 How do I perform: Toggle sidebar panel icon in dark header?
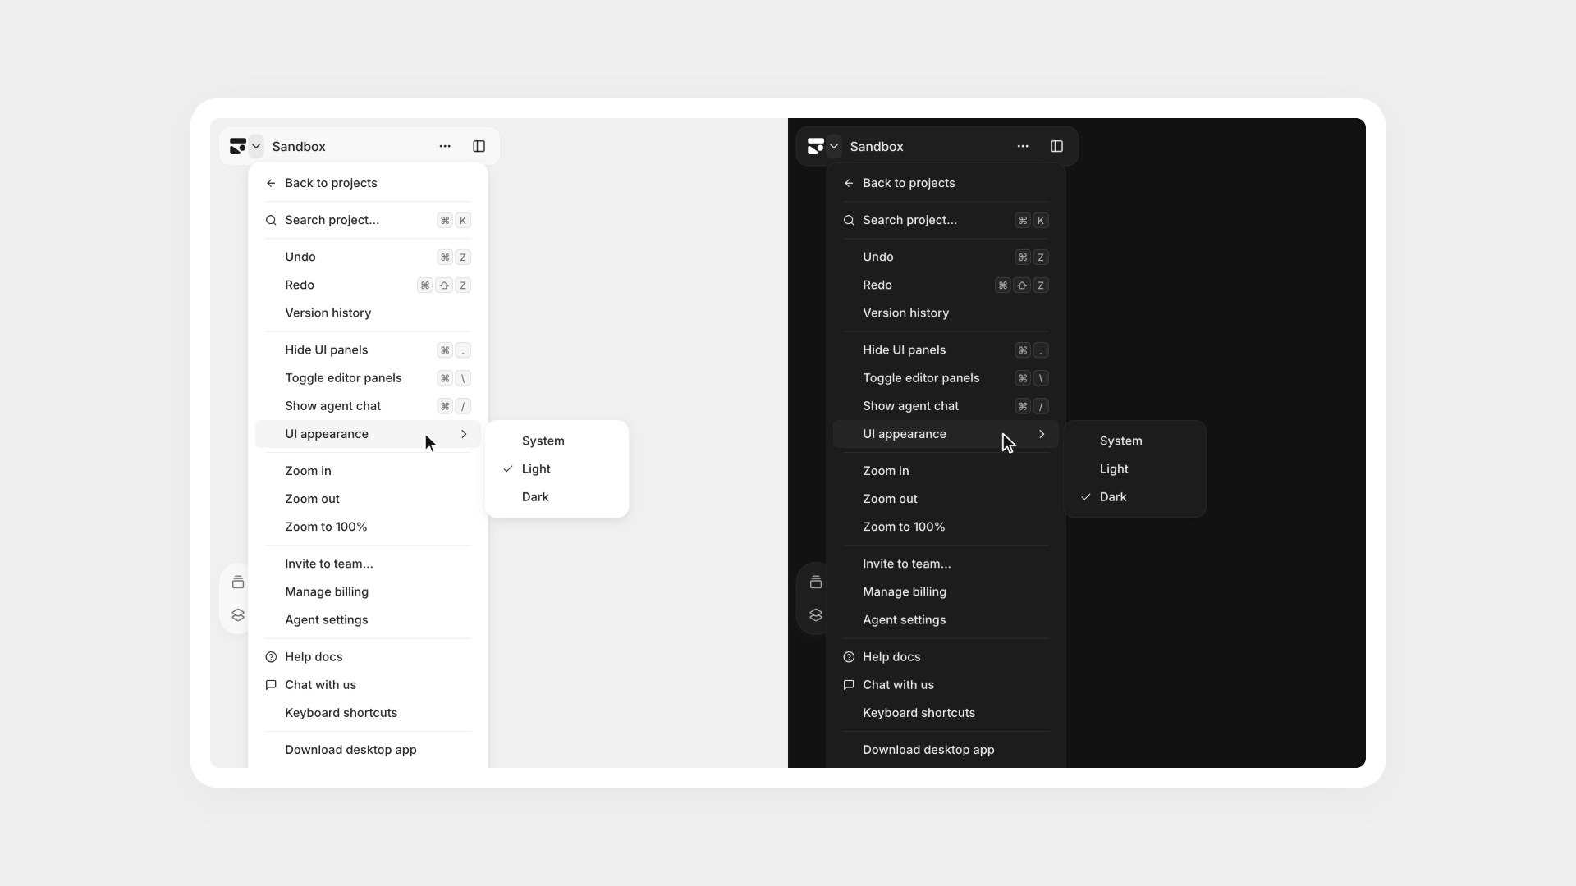pos(1057,146)
